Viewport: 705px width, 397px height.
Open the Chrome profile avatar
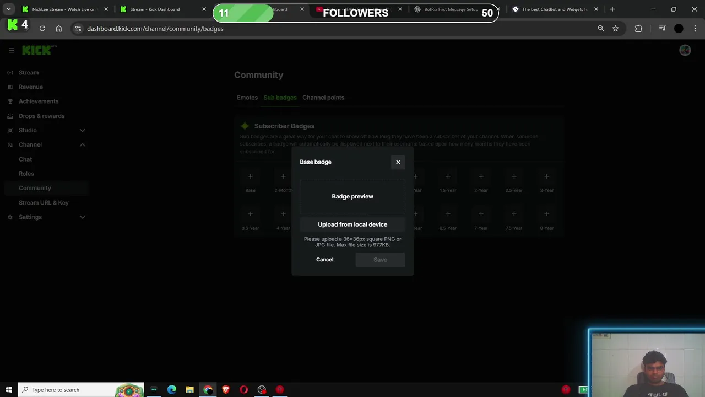tap(679, 29)
